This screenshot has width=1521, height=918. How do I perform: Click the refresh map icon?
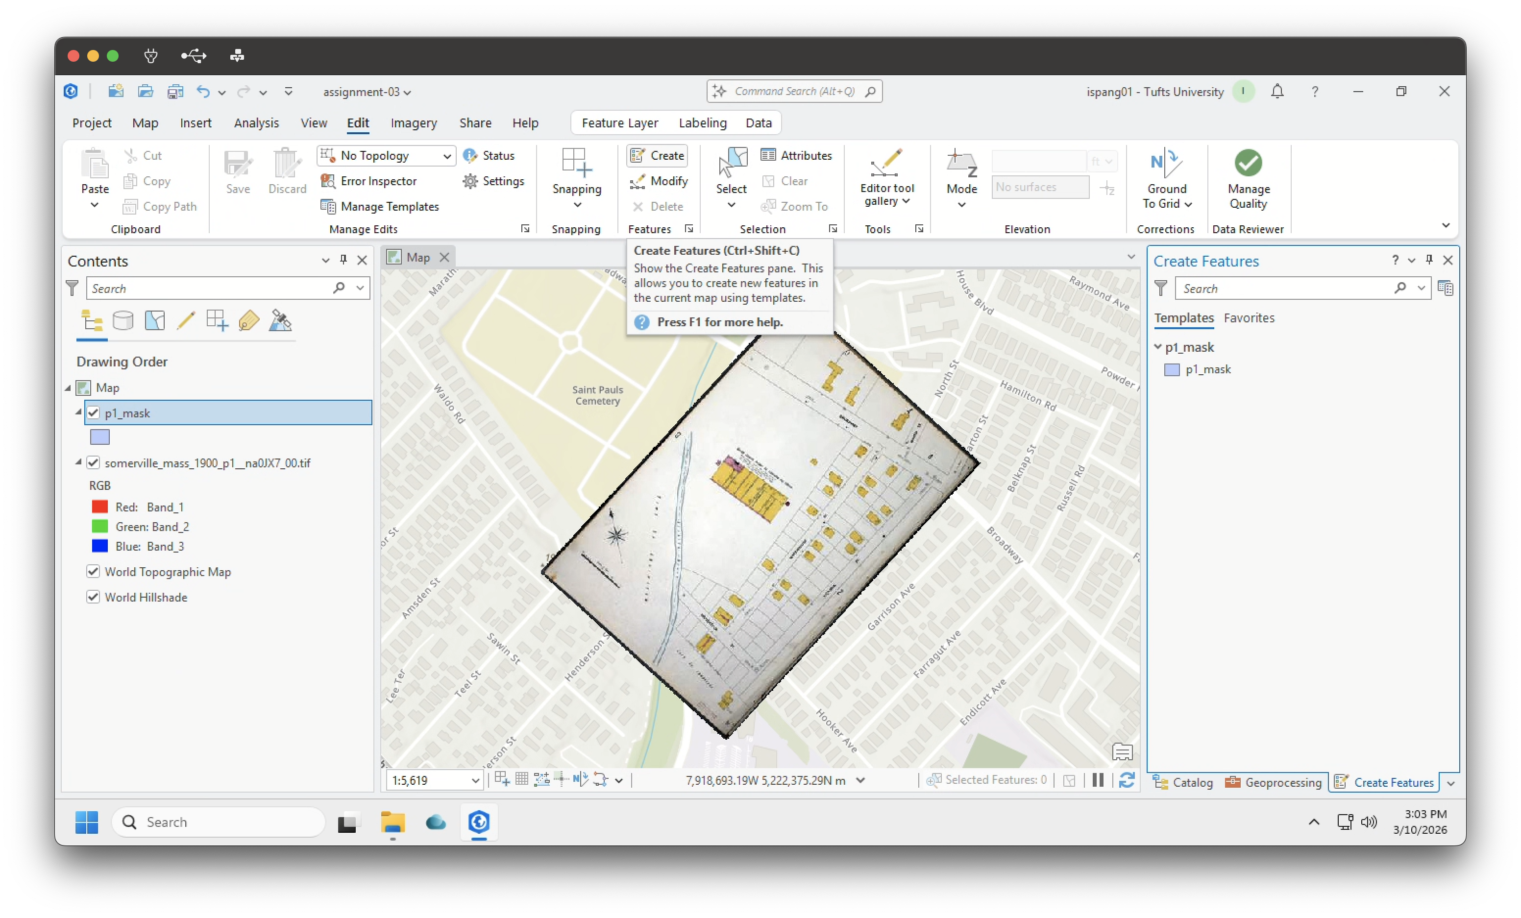pos(1127,780)
